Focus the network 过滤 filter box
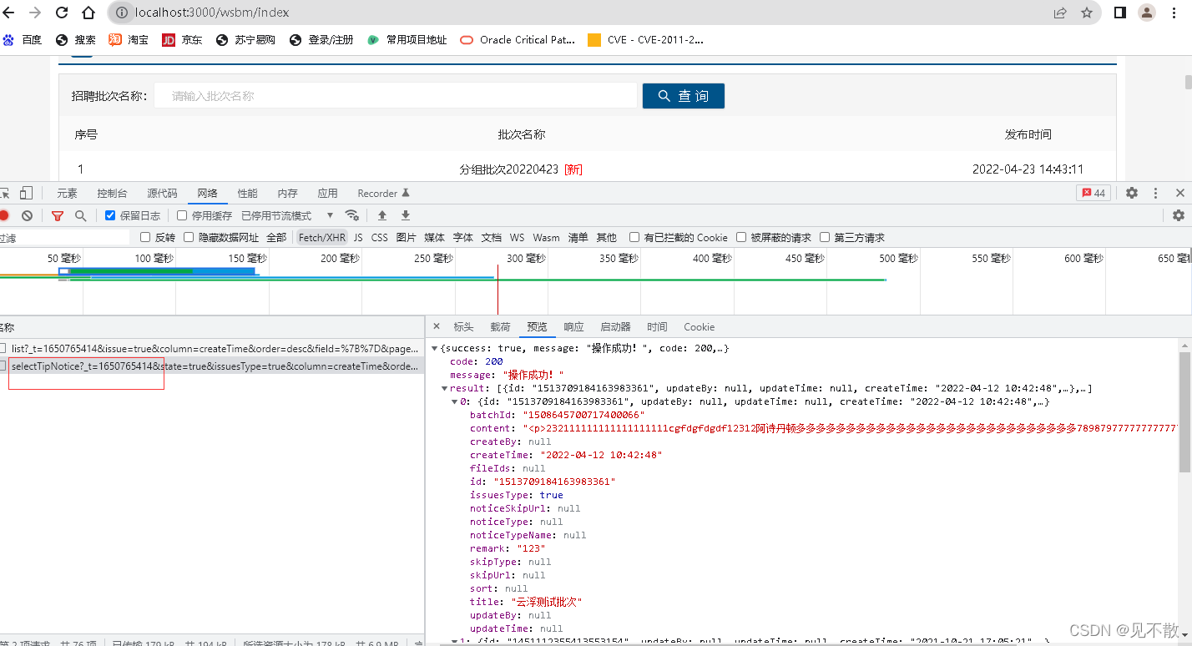Image resolution: width=1192 pixels, height=646 pixels. click(x=63, y=238)
